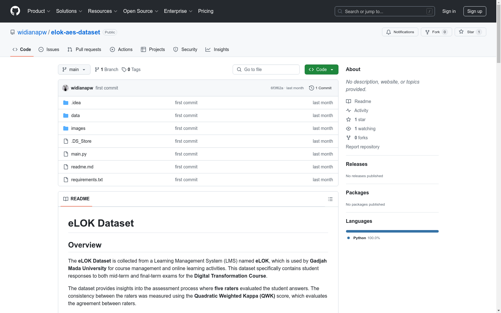Screen dimensions: 501x313
Task: Click the requirements.txt file icon
Action: point(66,180)
